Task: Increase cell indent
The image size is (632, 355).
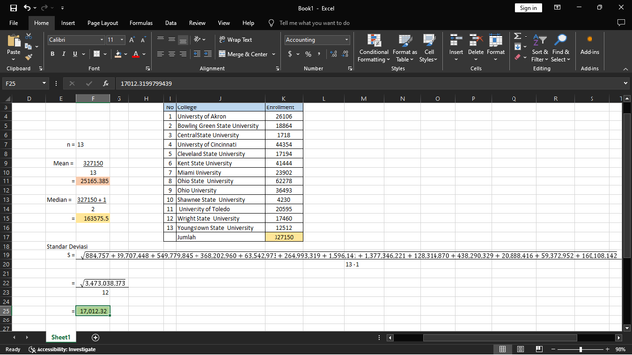Action: point(208,54)
